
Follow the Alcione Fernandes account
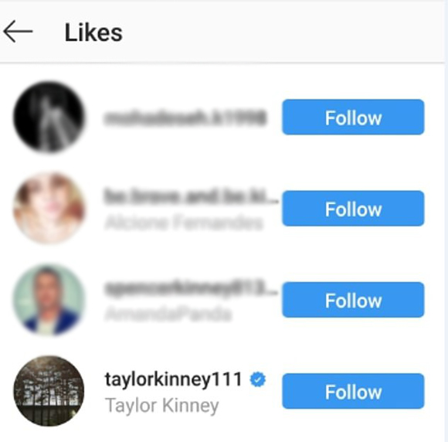tap(353, 208)
